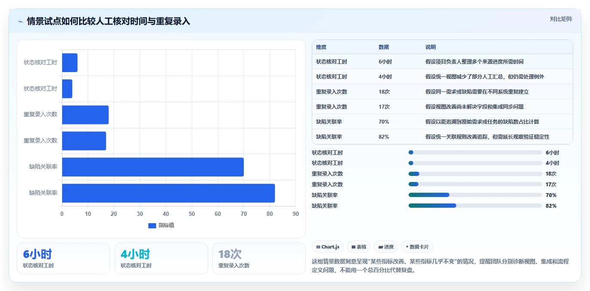
Task: Click the 70% value beside the progress bars
Action: pos(551,195)
